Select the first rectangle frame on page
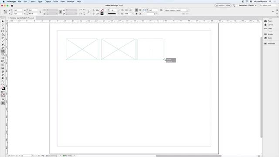 pyautogui.click(x=82, y=49)
